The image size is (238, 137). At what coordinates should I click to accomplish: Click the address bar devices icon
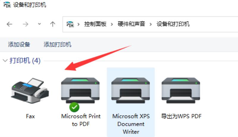tap(70, 24)
